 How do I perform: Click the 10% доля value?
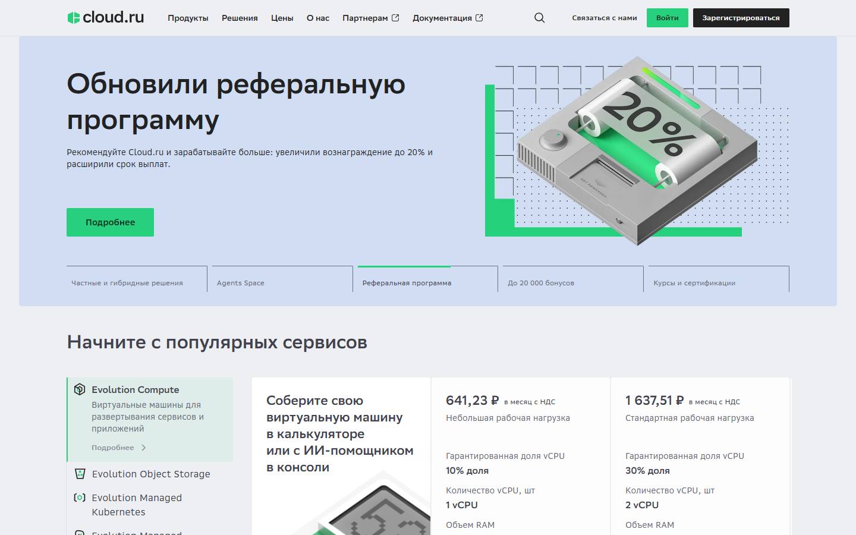[x=467, y=470]
